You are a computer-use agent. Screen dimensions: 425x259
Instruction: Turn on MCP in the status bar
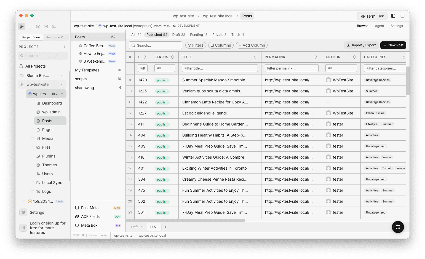pyautogui.click(x=78, y=235)
